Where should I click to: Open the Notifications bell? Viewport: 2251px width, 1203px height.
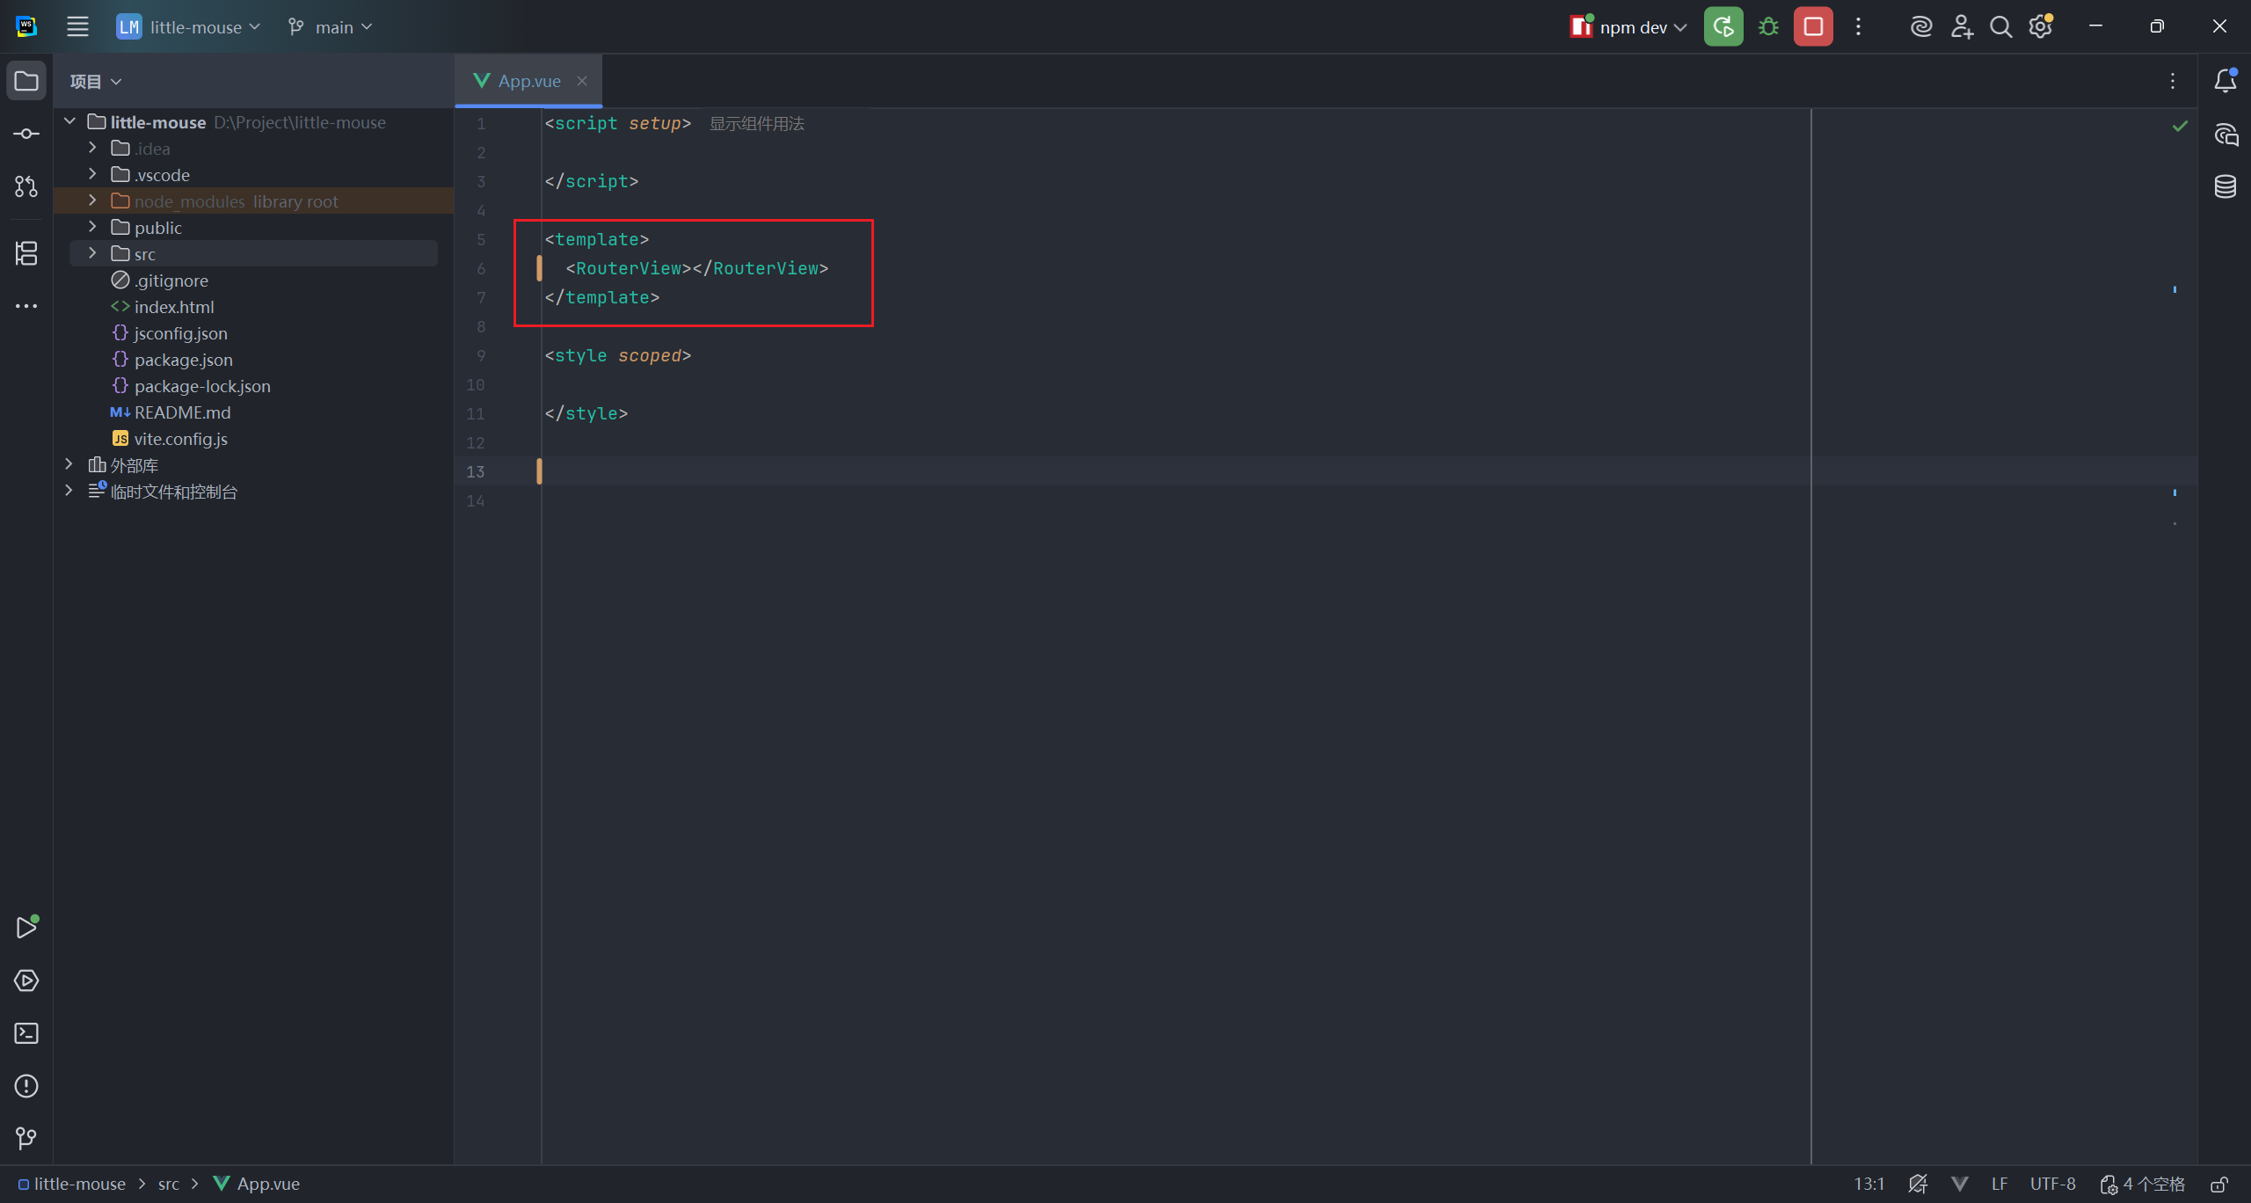tap(2226, 81)
